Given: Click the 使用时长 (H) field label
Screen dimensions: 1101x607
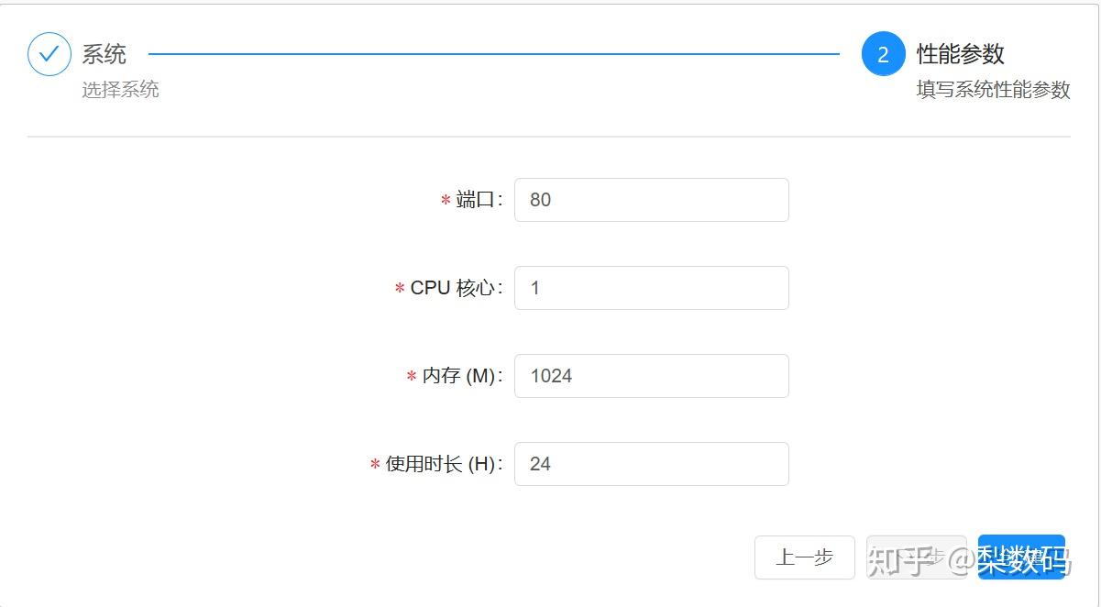Looking at the screenshot, I should click(x=441, y=464).
